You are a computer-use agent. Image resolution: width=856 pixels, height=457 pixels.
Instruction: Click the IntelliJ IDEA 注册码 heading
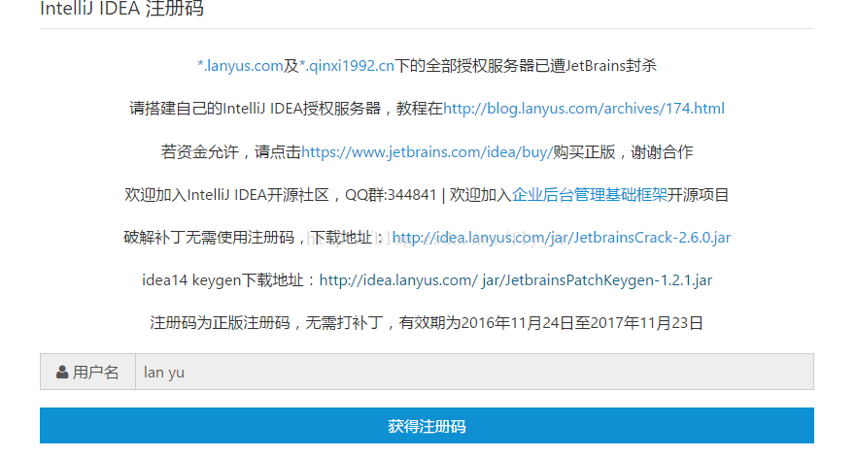121,9
